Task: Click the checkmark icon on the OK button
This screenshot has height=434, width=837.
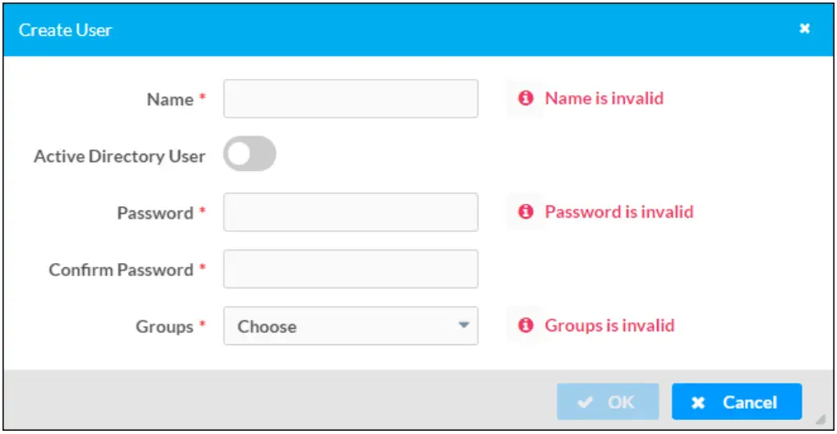Action: coord(585,403)
